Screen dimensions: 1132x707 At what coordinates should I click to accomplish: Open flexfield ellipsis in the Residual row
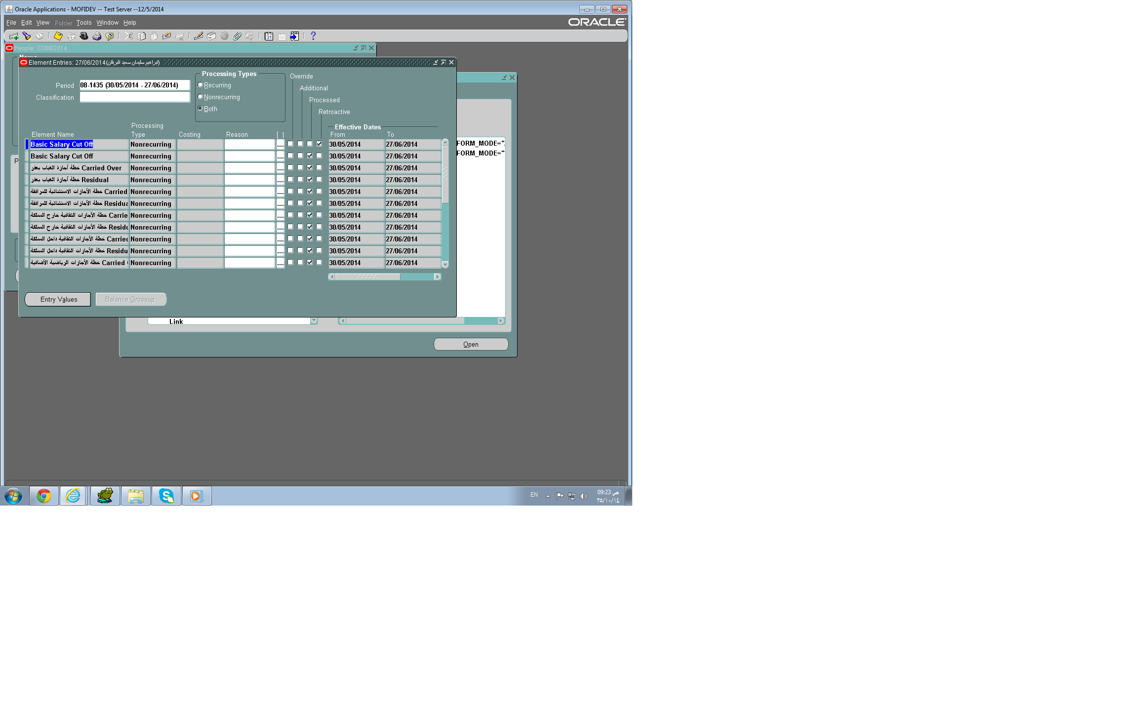281,180
